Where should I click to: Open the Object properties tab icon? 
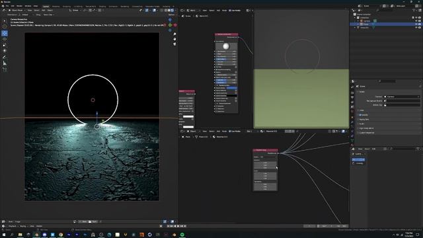pyautogui.click(x=352, y=117)
